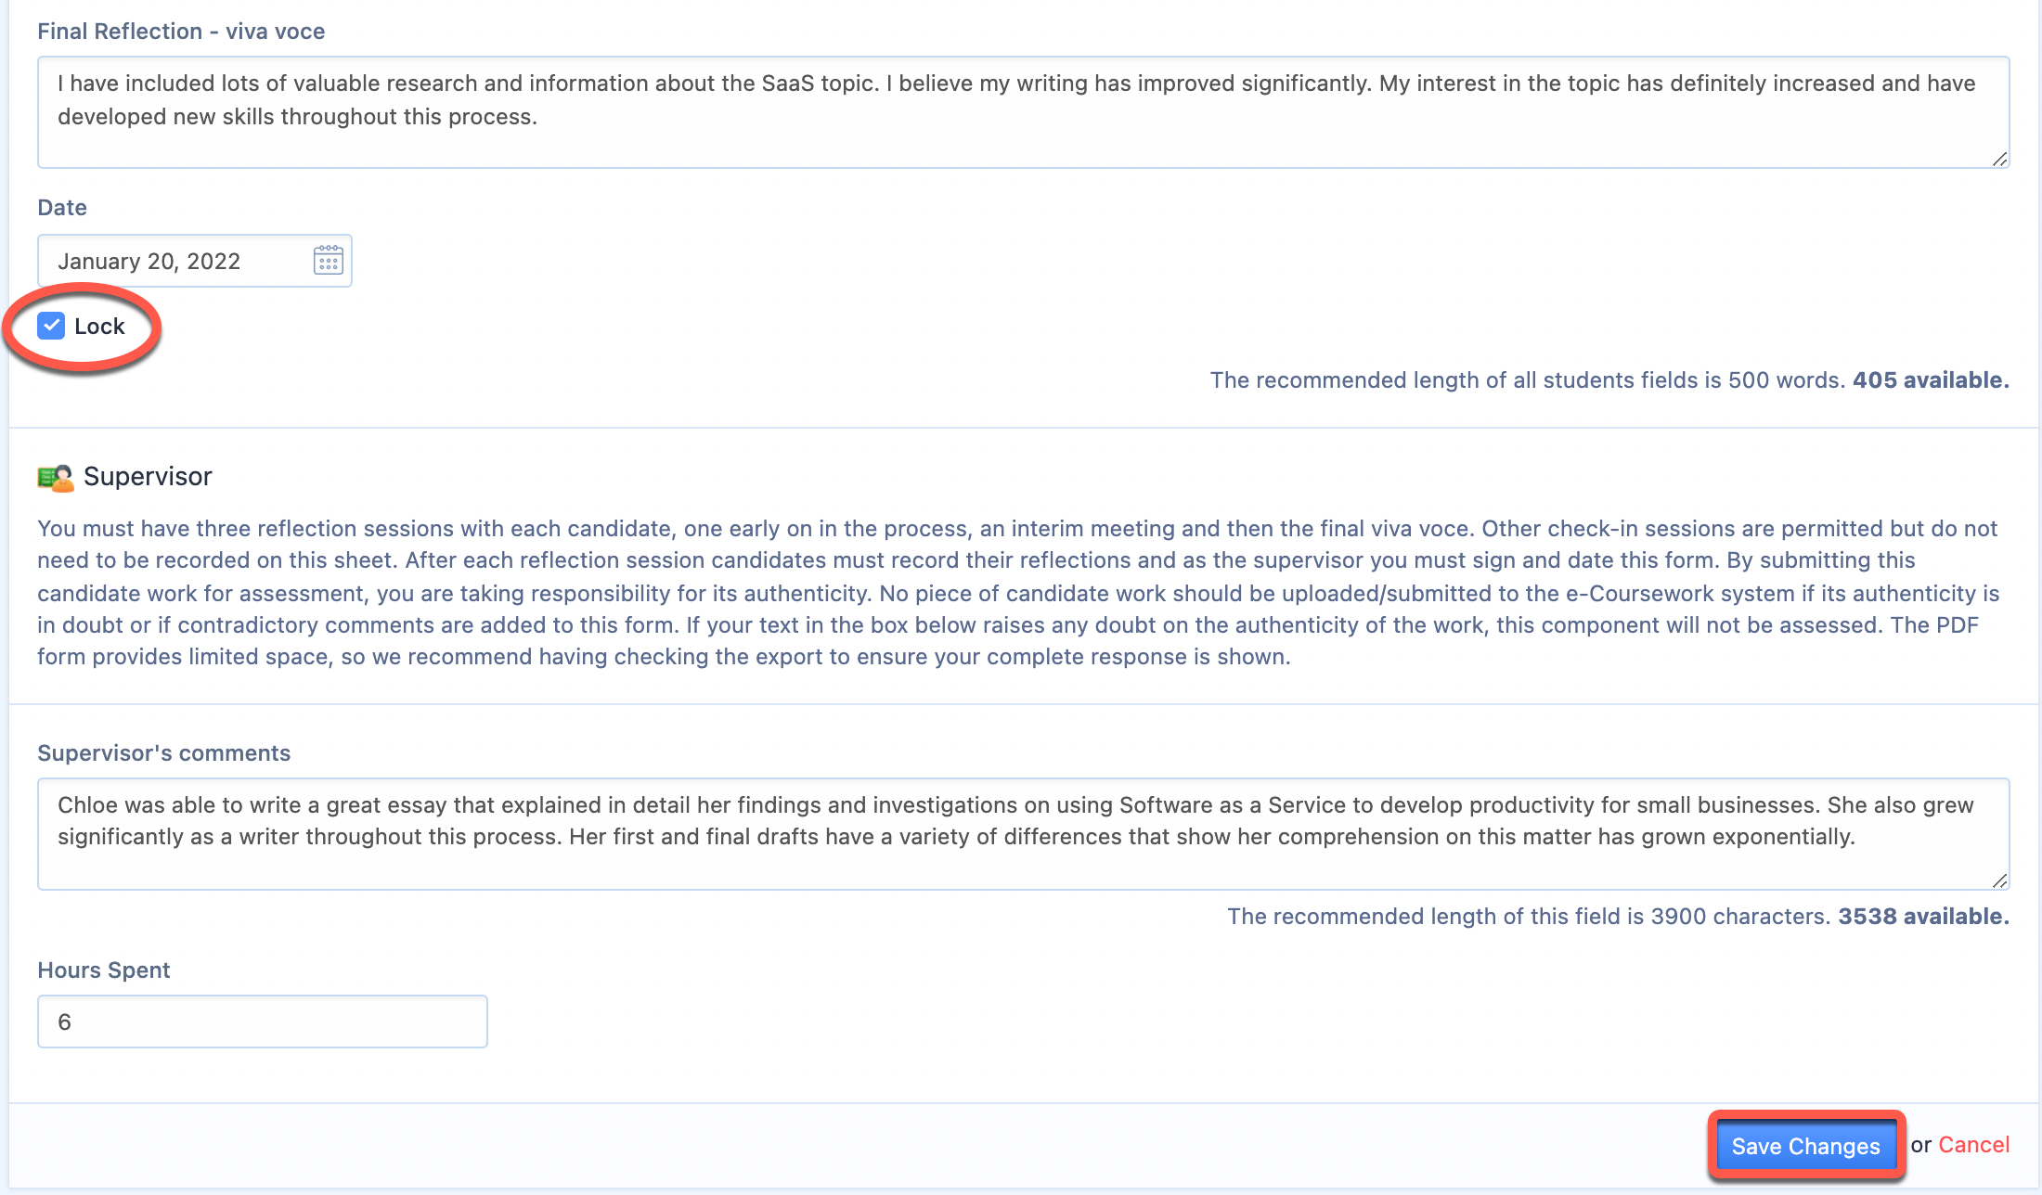2042x1195 pixels.
Task: Click the Supervisor section icon
Action: tap(55, 477)
